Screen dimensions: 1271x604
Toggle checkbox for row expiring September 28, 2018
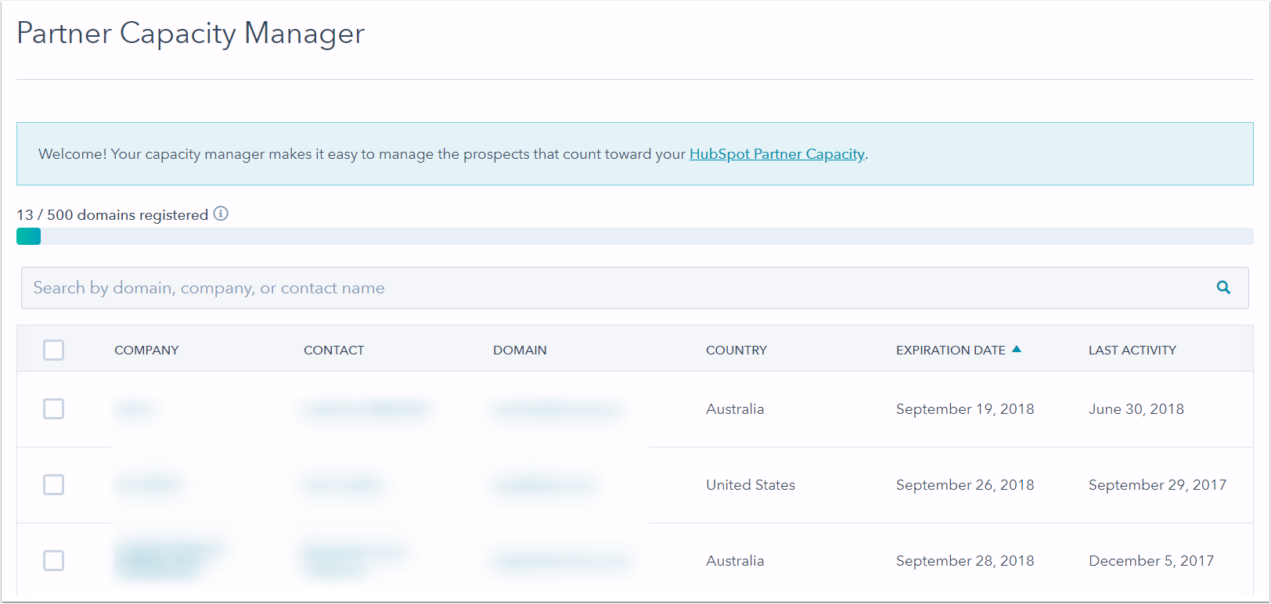click(x=53, y=561)
